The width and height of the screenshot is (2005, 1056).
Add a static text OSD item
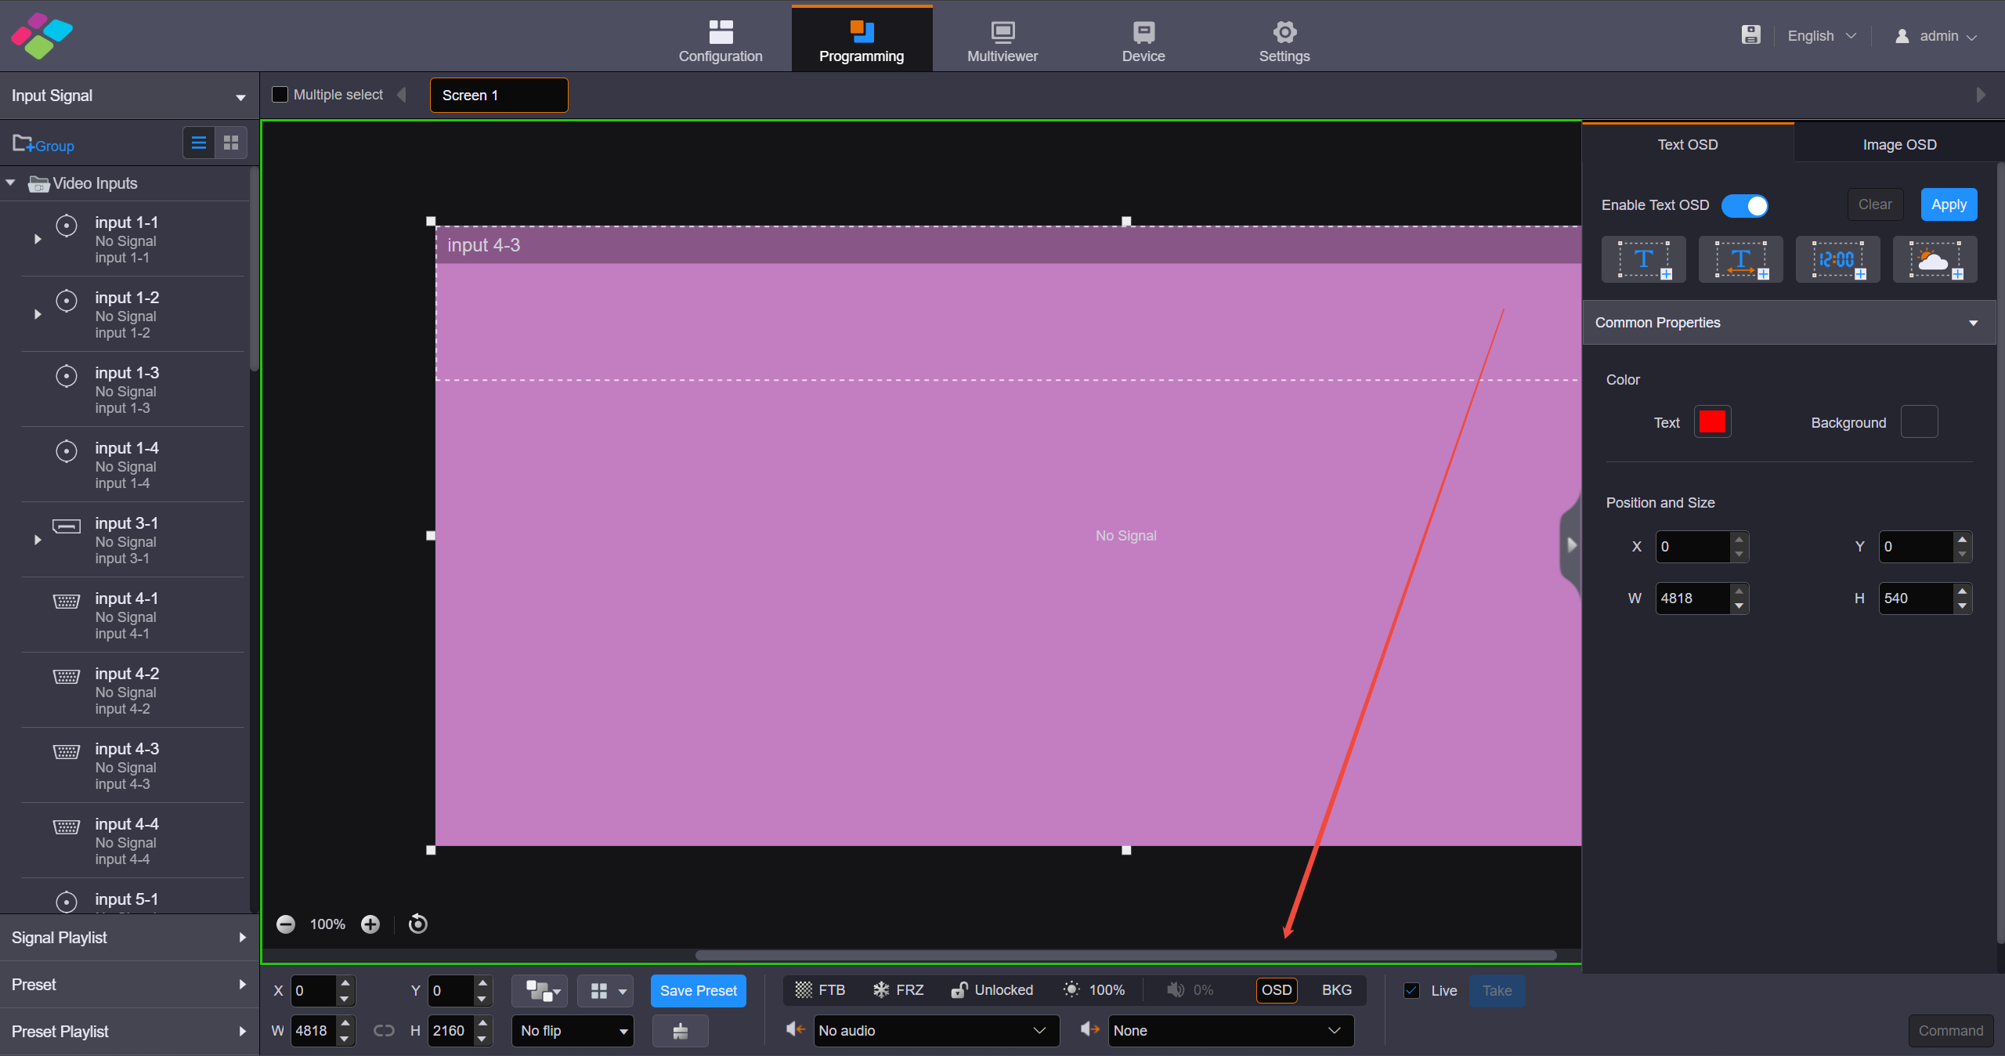pyautogui.click(x=1643, y=260)
